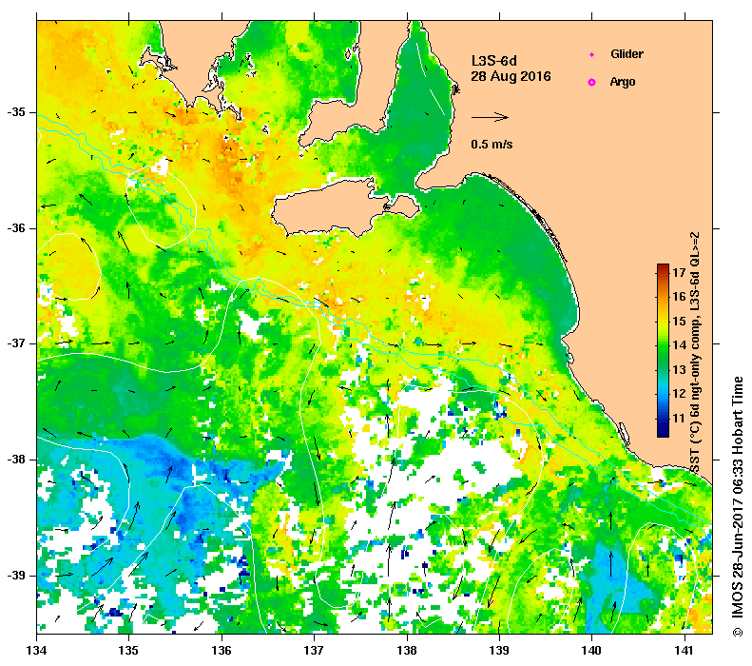
Task: Click the 'L3S-6d' product label
Action: click(x=494, y=61)
